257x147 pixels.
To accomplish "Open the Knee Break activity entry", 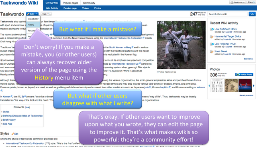I will 221,51.
